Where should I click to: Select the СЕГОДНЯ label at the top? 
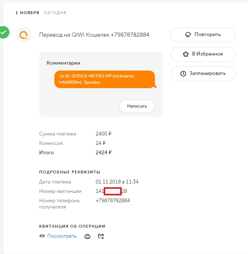[55, 13]
